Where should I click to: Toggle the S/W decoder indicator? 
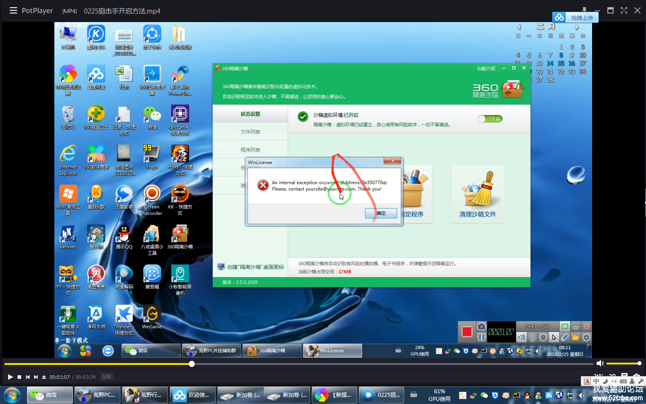point(106,377)
